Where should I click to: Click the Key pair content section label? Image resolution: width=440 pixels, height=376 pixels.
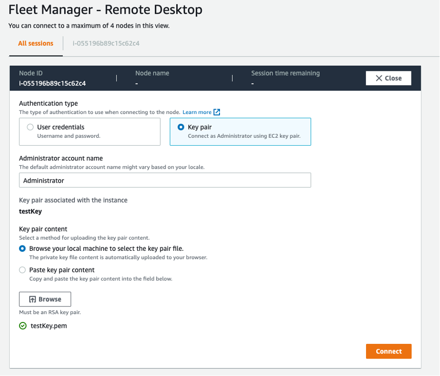pos(43,229)
